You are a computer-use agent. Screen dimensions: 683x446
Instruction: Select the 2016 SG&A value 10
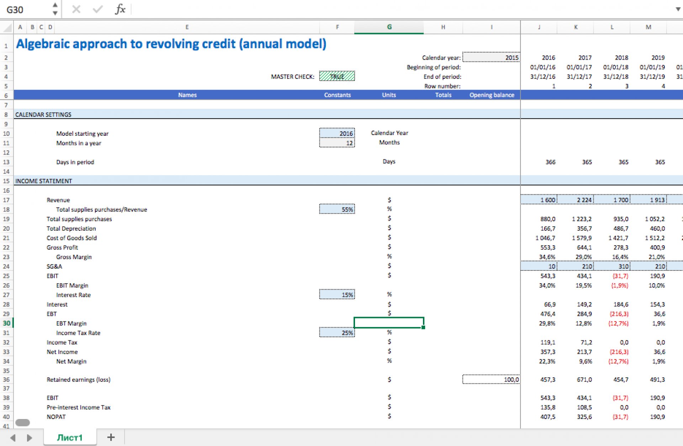pyautogui.click(x=539, y=266)
